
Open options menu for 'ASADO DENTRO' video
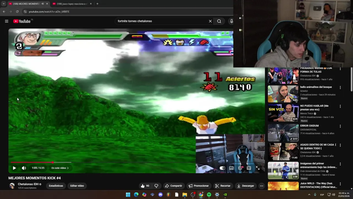coord(340,145)
